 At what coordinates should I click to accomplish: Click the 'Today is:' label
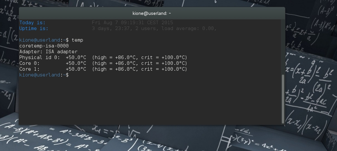click(32, 23)
